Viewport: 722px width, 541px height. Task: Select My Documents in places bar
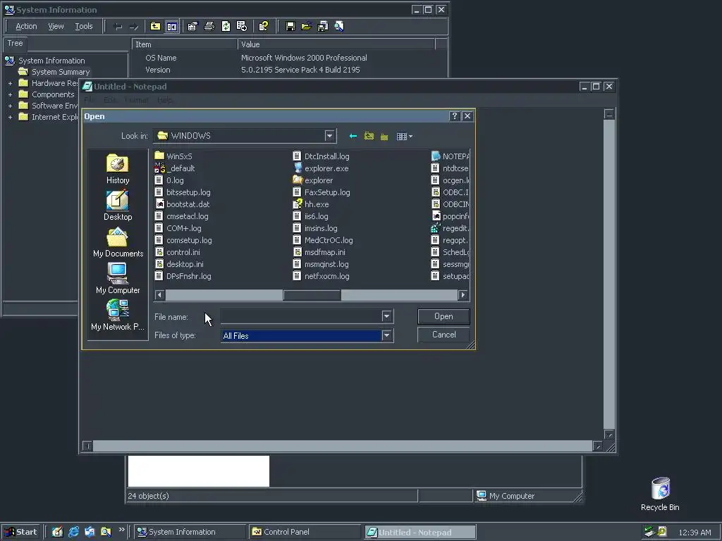click(x=118, y=242)
